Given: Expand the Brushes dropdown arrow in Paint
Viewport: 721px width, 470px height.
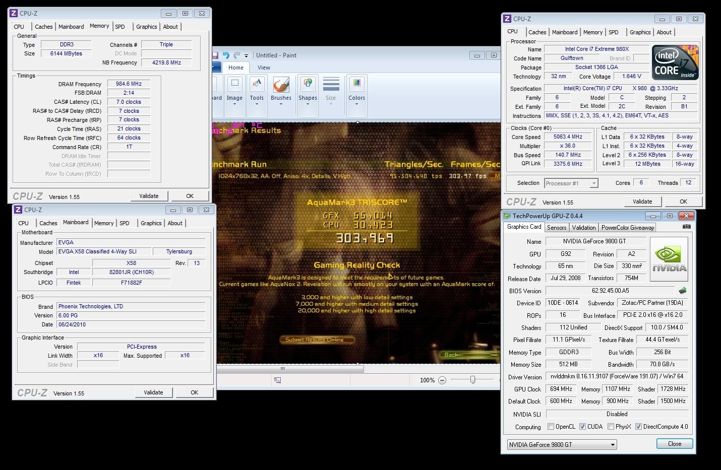Looking at the screenshot, I should 281,104.
